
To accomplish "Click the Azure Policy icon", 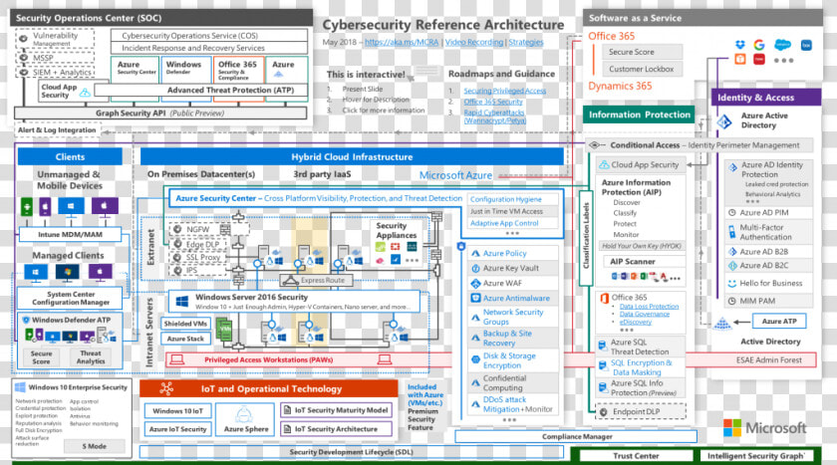I will [475, 253].
